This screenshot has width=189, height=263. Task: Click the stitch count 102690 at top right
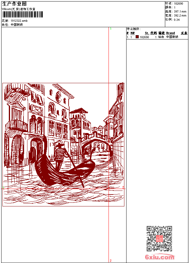(x=179, y=3)
